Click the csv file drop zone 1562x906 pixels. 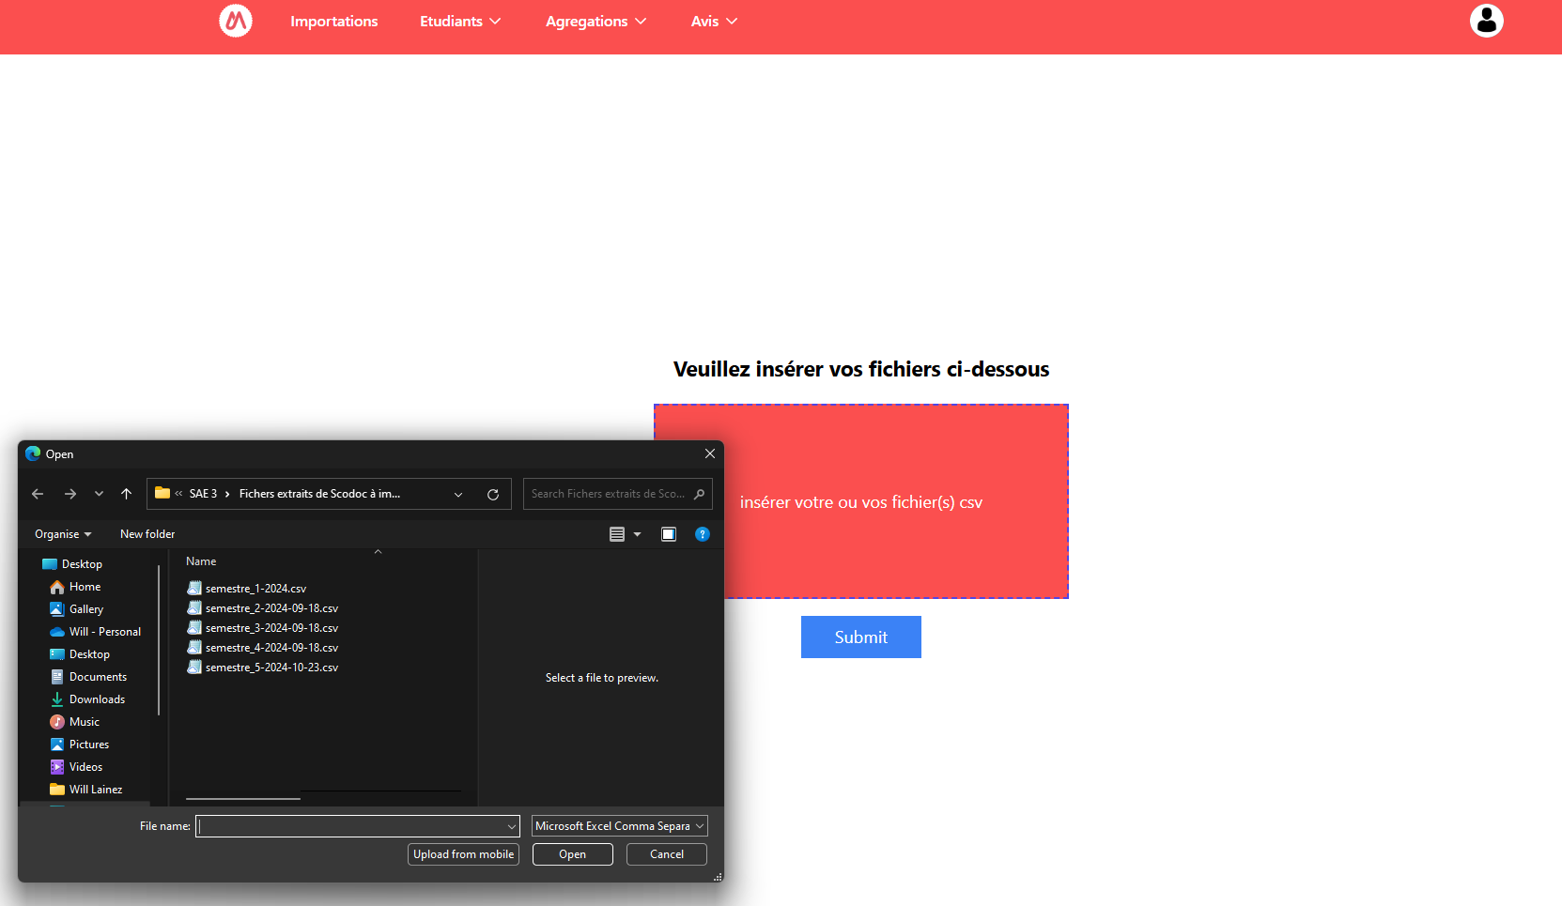click(x=861, y=501)
